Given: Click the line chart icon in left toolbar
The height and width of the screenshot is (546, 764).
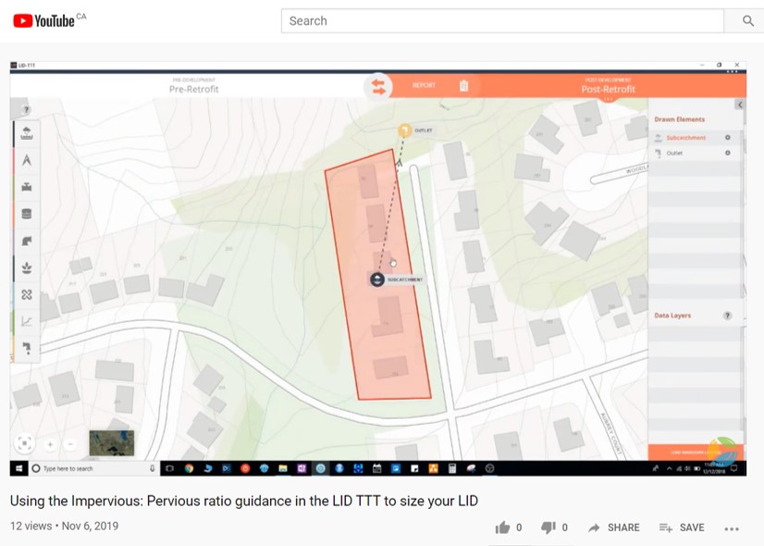Looking at the screenshot, I should coord(27,322).
